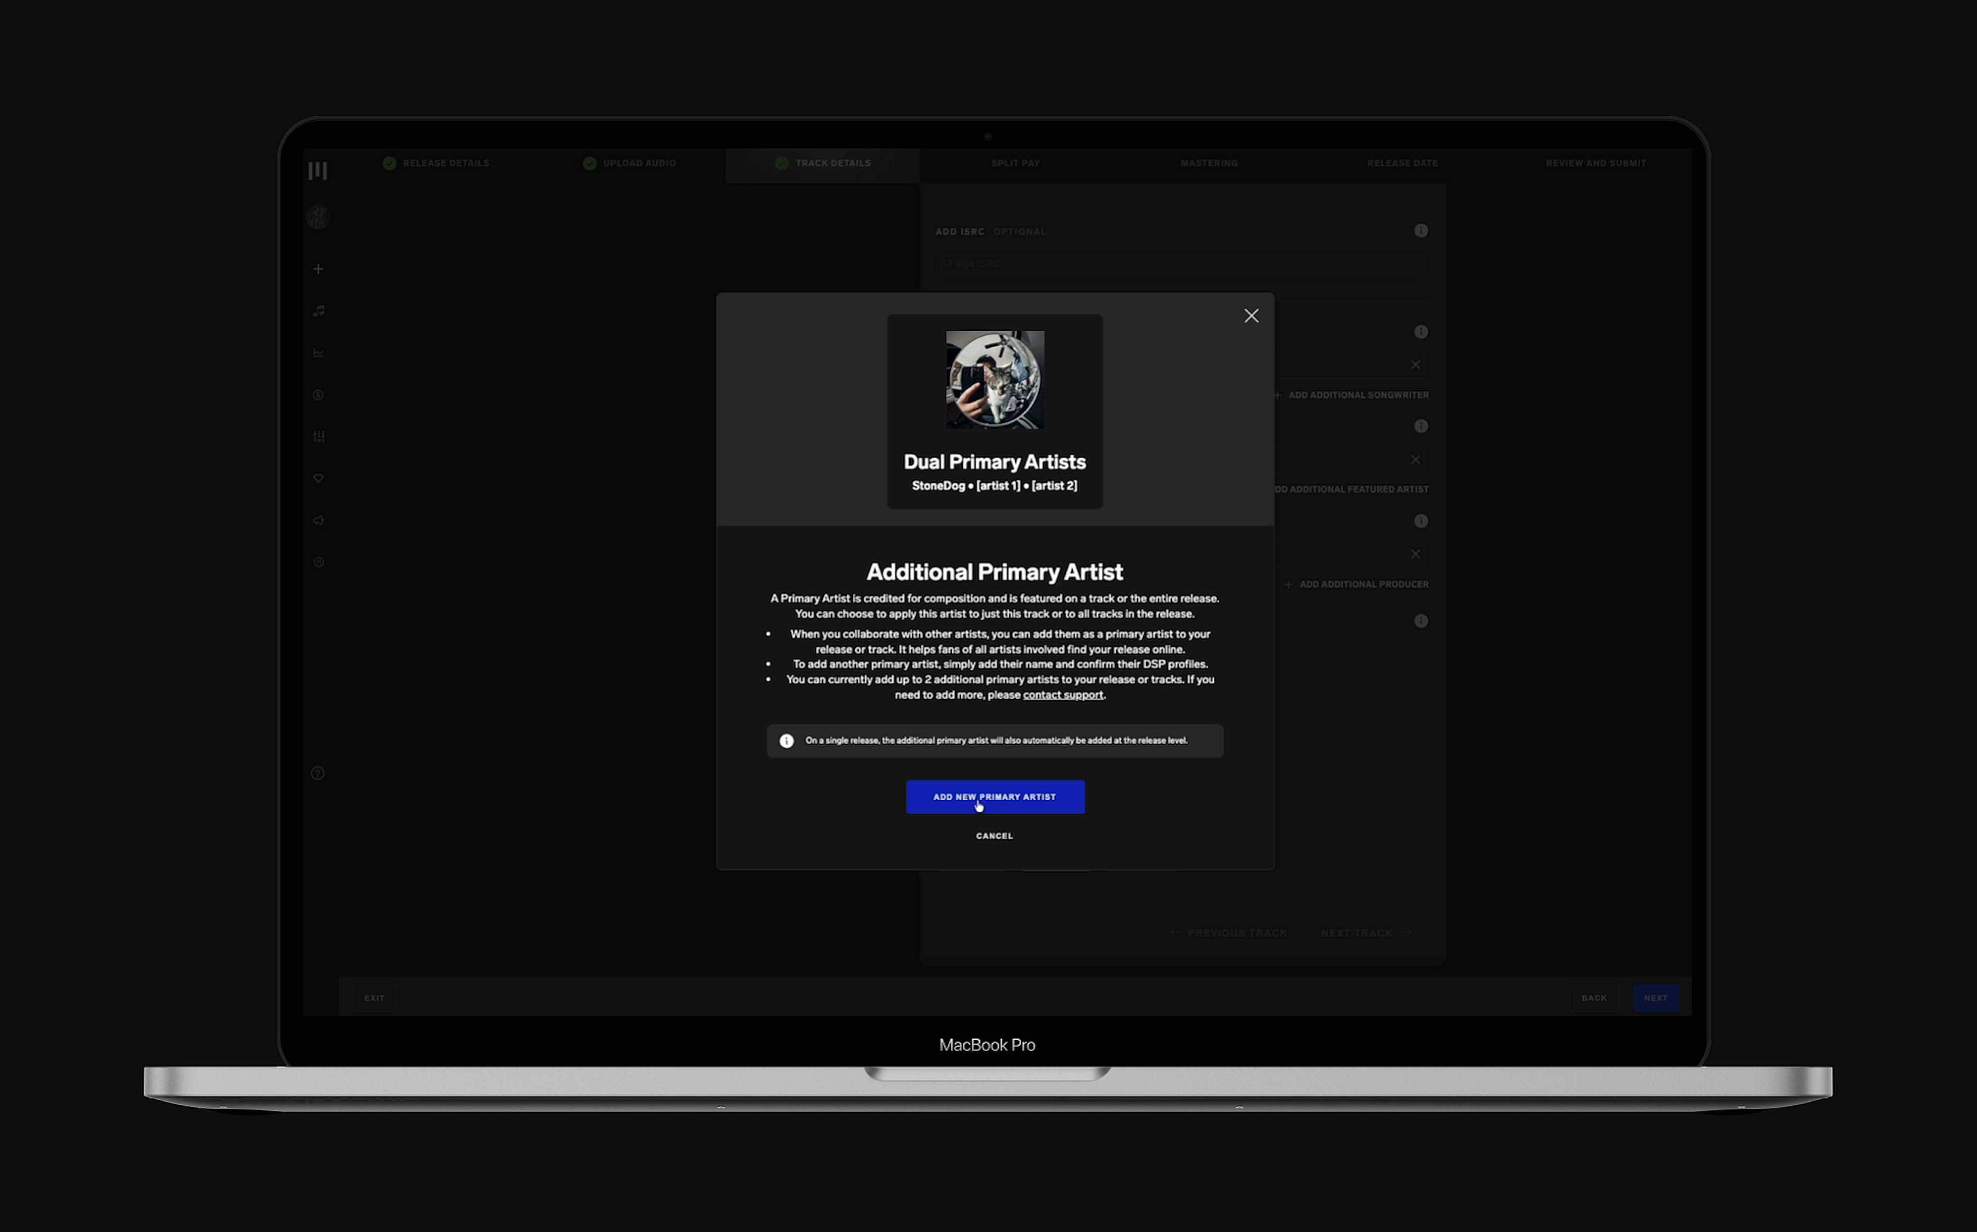Screen dimensions: 1977x1232
Task: Click the Dual Primary Artists cover thumbnail
Action: 994,379
